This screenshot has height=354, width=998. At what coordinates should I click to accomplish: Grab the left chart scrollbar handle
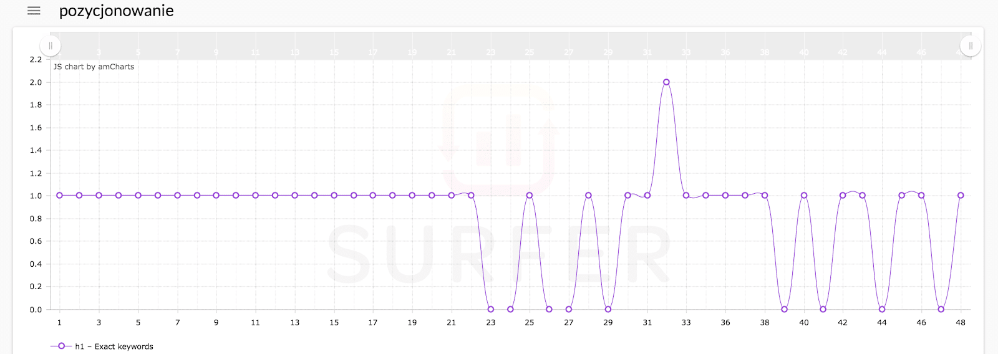point(51,46)
